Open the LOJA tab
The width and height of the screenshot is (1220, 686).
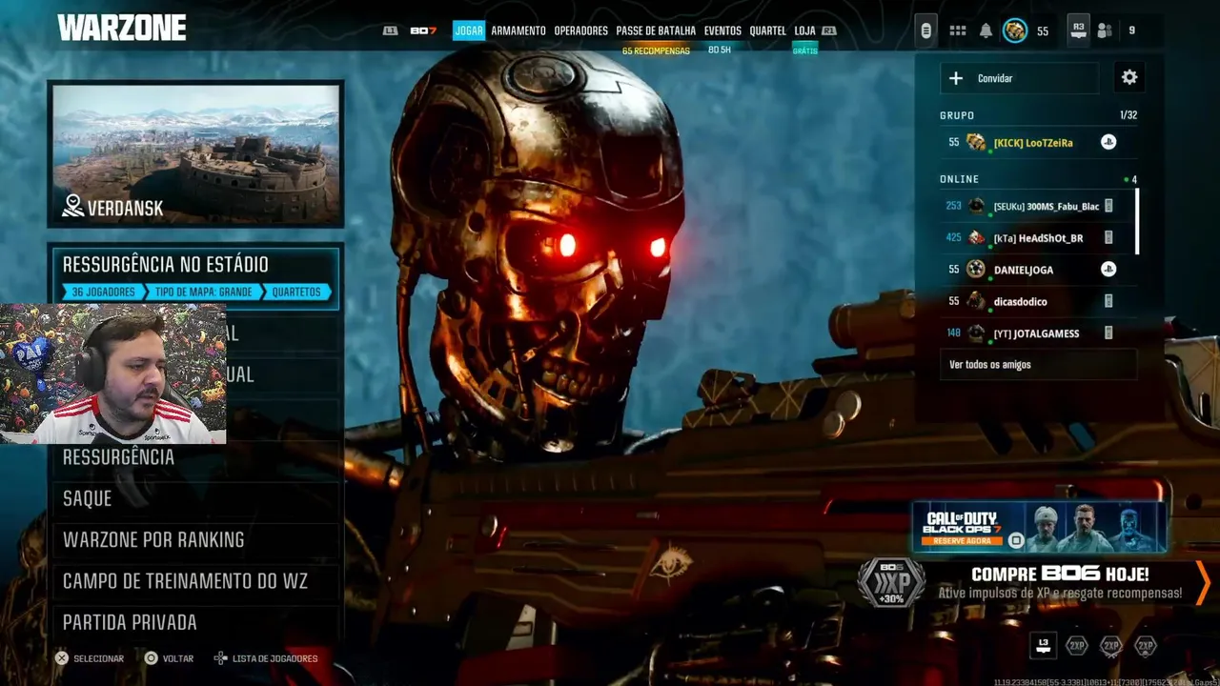tap(804, 30)
